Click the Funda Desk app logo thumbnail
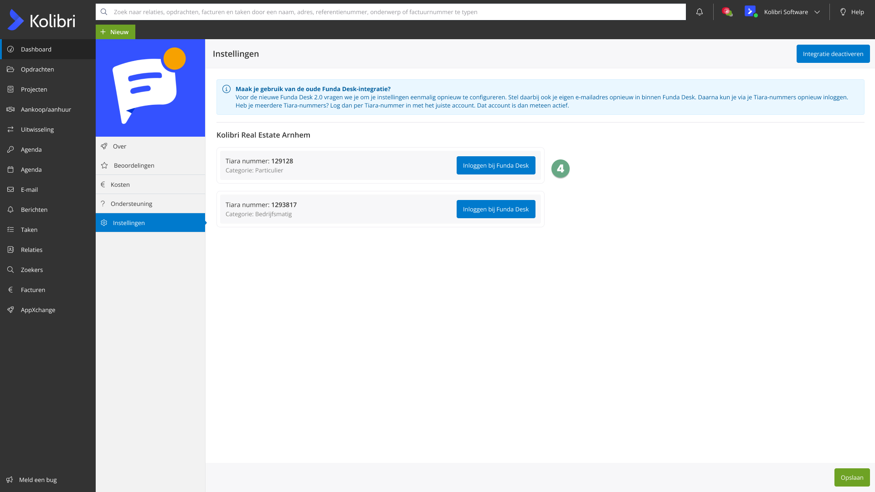This screenshot has height=492, width=875. click(150, 87)
